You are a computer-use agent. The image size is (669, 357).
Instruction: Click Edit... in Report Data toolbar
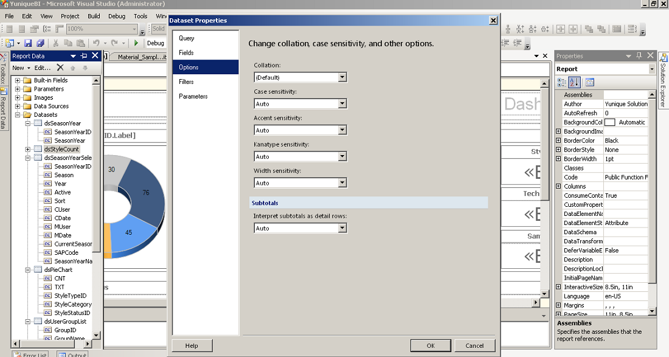point(42,68)
